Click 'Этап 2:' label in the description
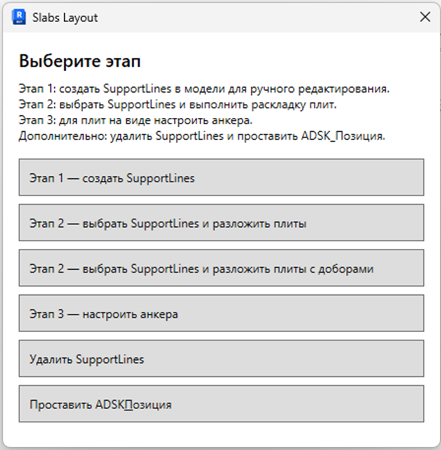441x450 pixels. click(38, 105)
